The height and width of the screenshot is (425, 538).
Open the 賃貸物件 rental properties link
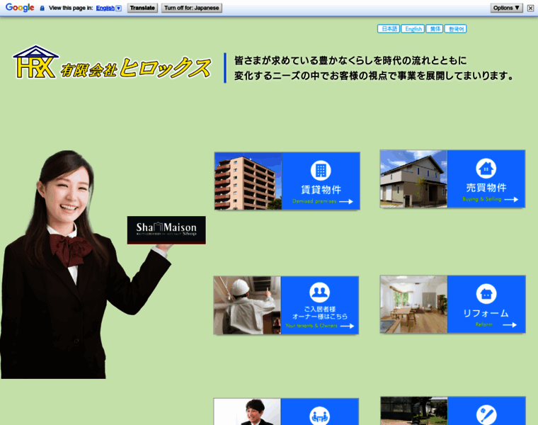pyautogui.click(x=321, y=189)
